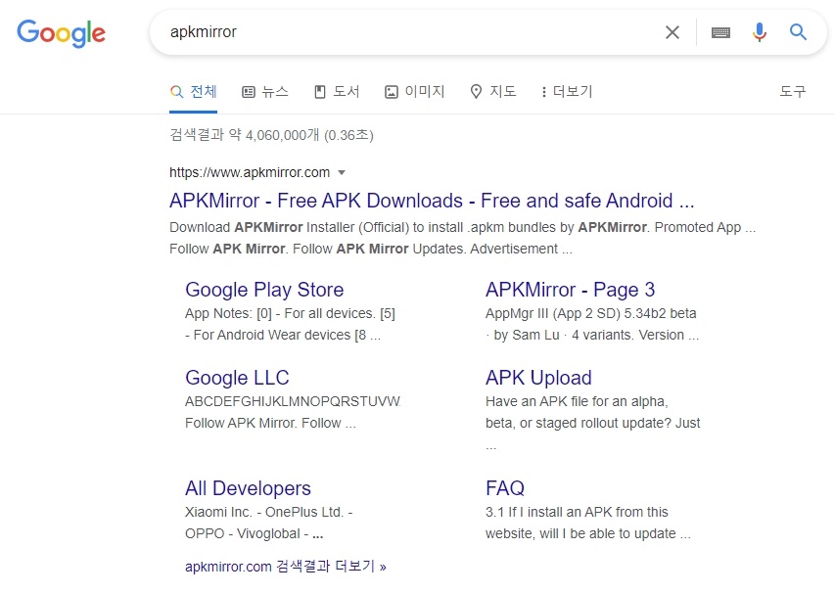Viewport: 834px width, 594px height.
Task: Open the All Developers sitelink
Action: [248, 488]
